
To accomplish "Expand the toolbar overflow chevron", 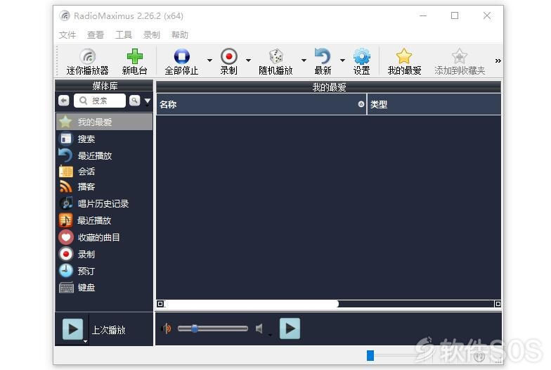I will (x=498, y=60).
